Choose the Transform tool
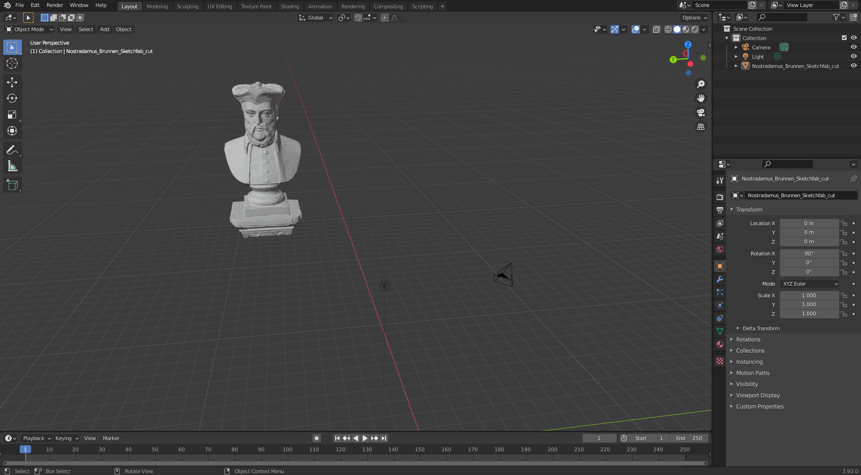 coord(12,131)
